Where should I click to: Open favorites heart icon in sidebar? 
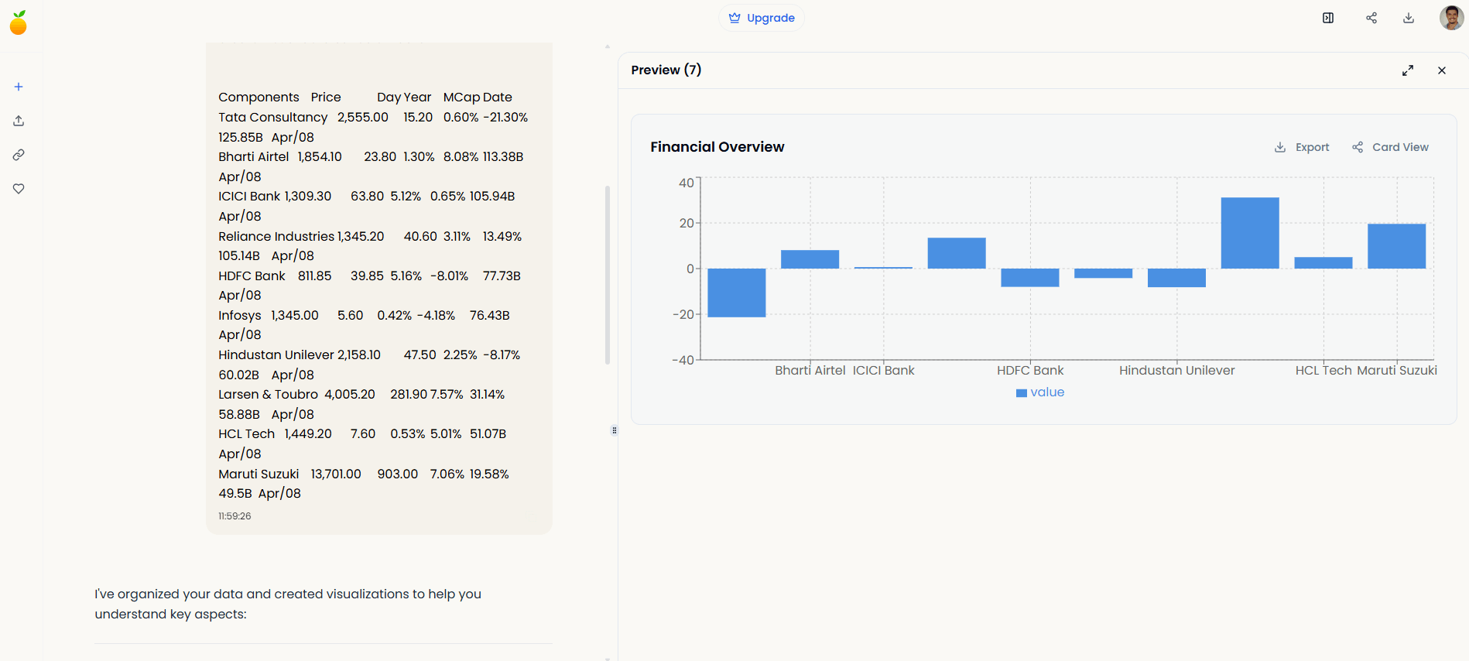click(x=19, y=189)
